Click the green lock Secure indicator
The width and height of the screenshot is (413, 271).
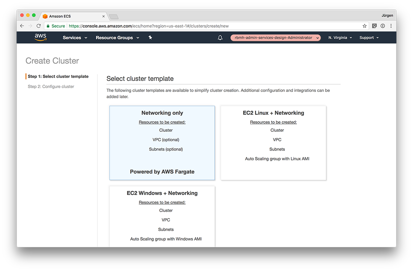click(56, 26)
